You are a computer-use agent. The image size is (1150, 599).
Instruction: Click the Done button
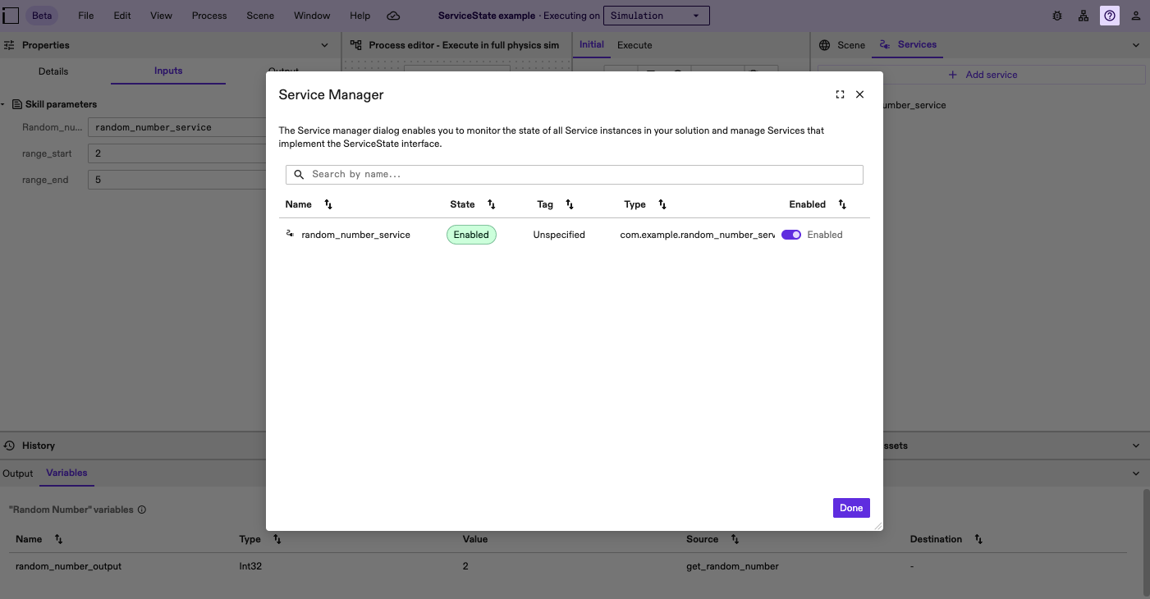851,508
